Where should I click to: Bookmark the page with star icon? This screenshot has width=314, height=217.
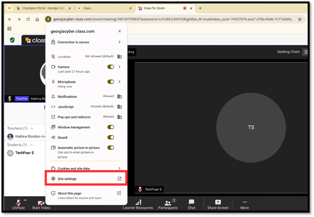(x=299, y=19)
